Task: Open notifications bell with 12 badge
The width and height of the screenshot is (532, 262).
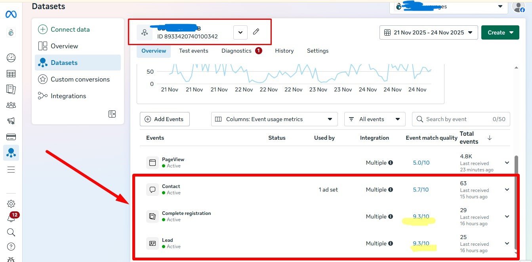Action: [x=11, y=218]
